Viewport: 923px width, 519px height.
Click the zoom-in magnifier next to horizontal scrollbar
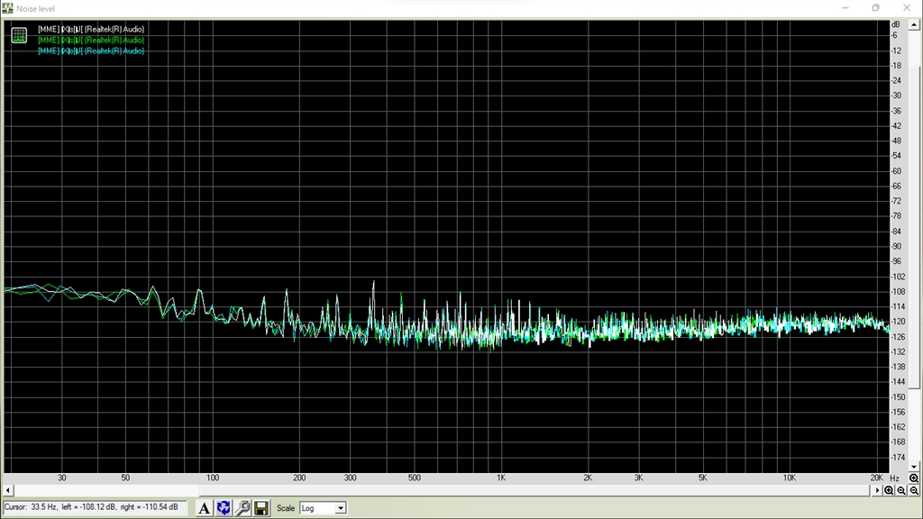click(x=889, y=490)
